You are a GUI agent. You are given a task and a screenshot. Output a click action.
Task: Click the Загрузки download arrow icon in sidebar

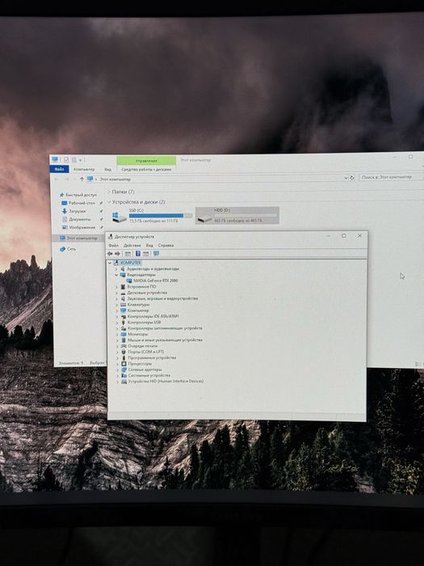(x=65, y=211)
